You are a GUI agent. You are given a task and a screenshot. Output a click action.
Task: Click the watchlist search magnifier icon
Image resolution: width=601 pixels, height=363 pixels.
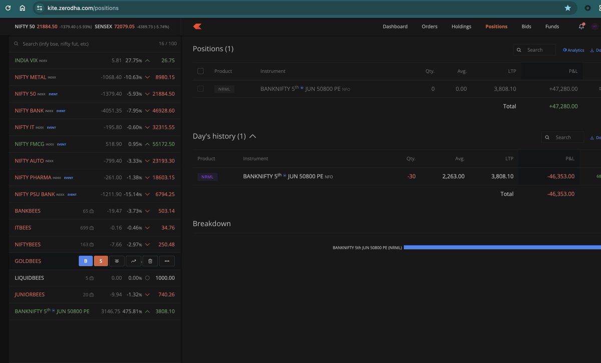(17, 44)
